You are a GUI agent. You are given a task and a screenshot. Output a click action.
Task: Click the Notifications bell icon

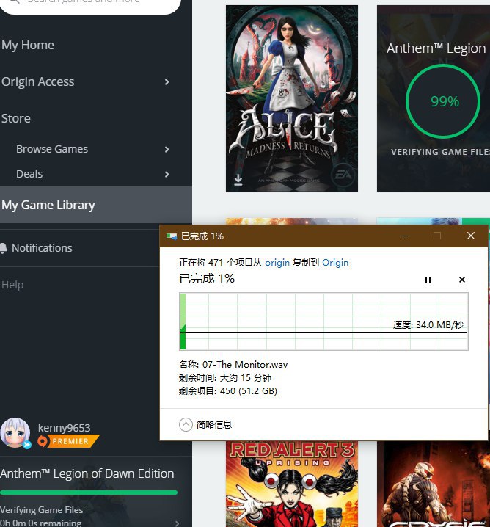pyautogui.click(x=4, y=248)
